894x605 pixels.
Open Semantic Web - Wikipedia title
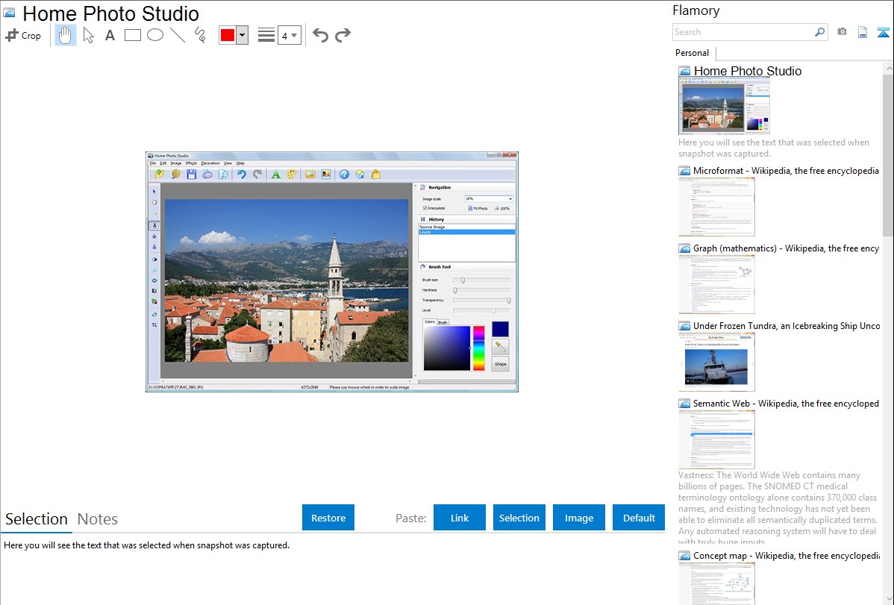pos(786,404)
